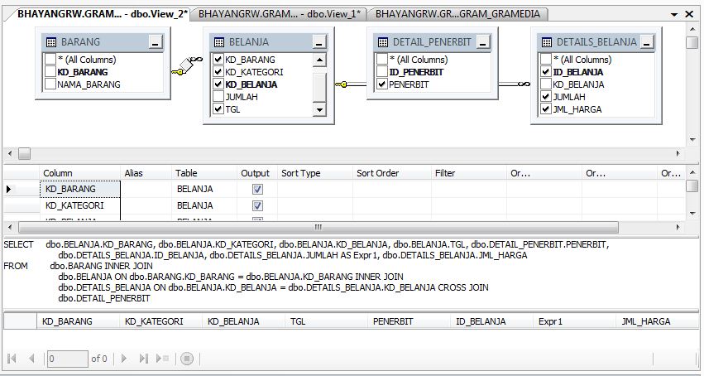Screen dimensions: 704x376
Task: Click the Alias column header
Action: 146,173
